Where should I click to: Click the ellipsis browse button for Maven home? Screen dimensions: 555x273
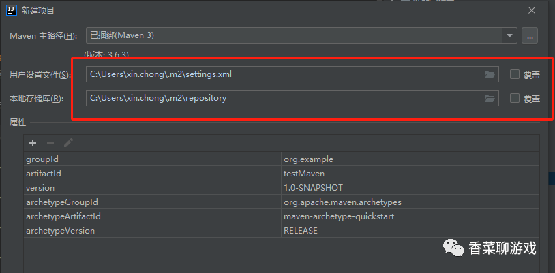pos(530,35)
